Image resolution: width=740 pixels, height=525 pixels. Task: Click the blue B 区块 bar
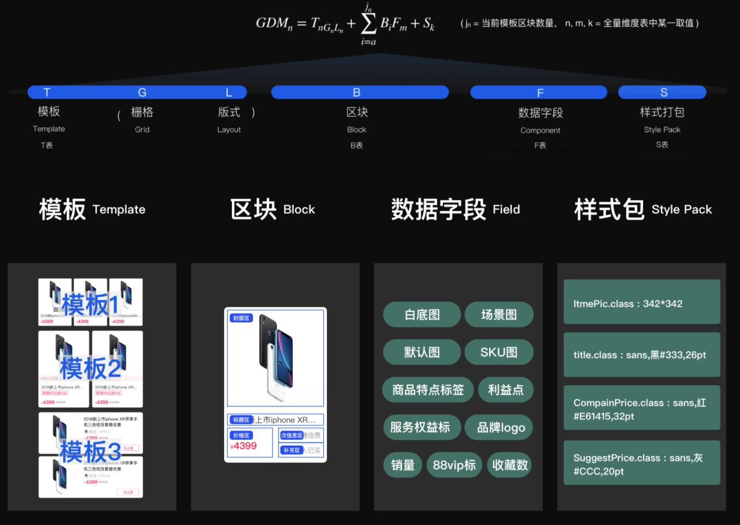[x=360, y=92]
